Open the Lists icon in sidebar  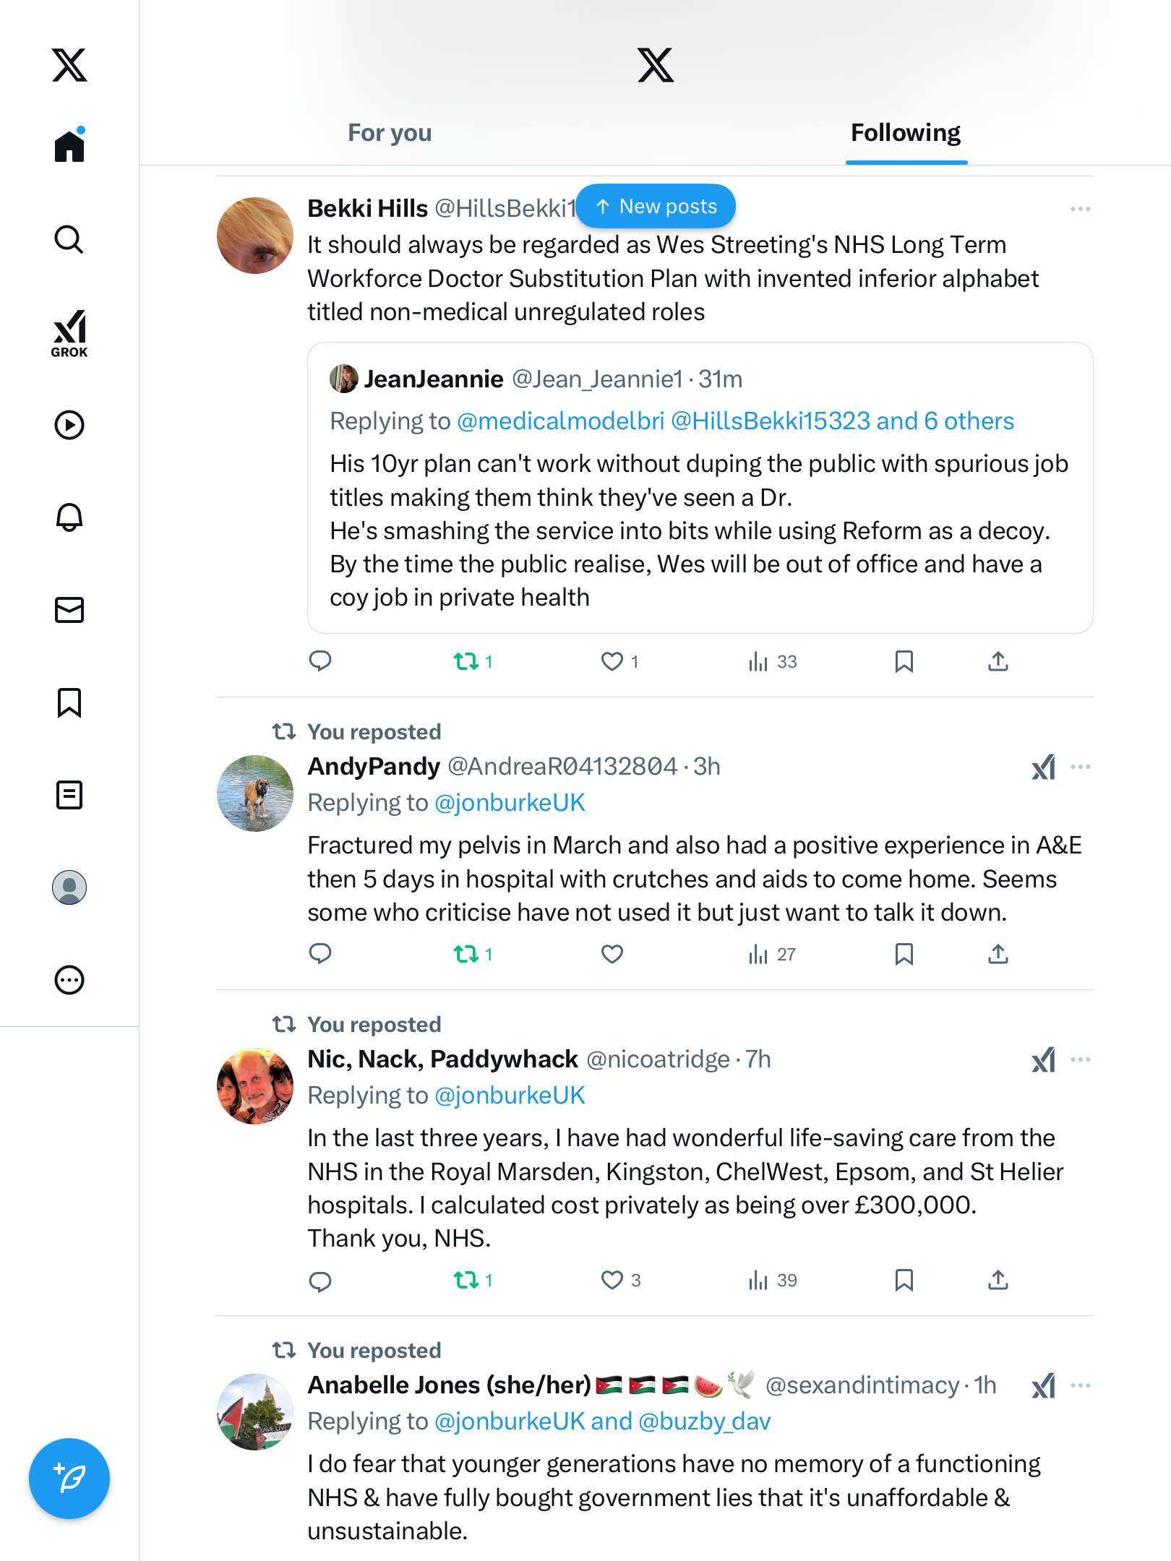point(69,795)
